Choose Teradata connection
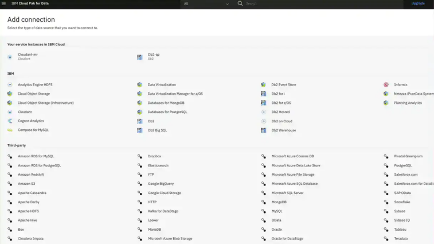Image resolution: width=434 pixels, height=244 pixels. pos(401,238)
